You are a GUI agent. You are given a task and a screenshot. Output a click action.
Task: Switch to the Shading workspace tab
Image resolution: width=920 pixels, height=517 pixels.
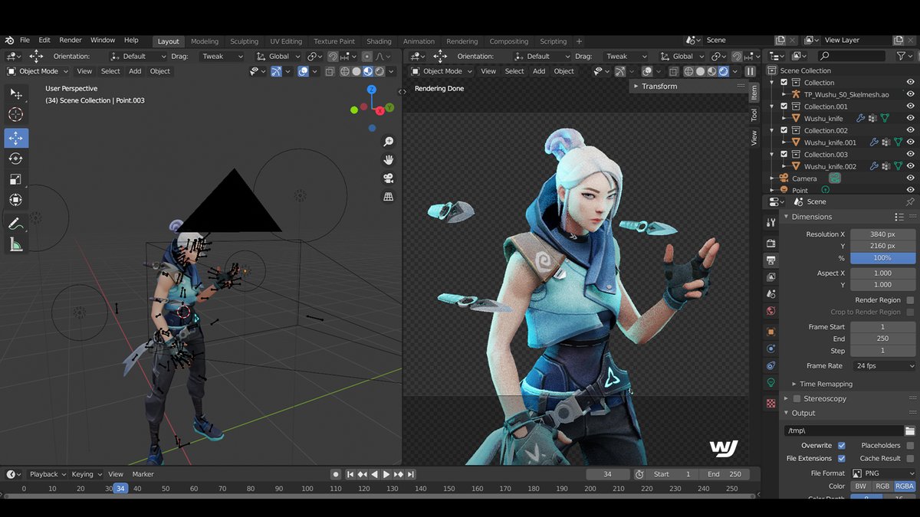point(379,41)
